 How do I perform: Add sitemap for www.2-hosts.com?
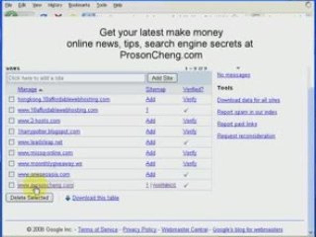pyautogui.click(x=150, y=121)
